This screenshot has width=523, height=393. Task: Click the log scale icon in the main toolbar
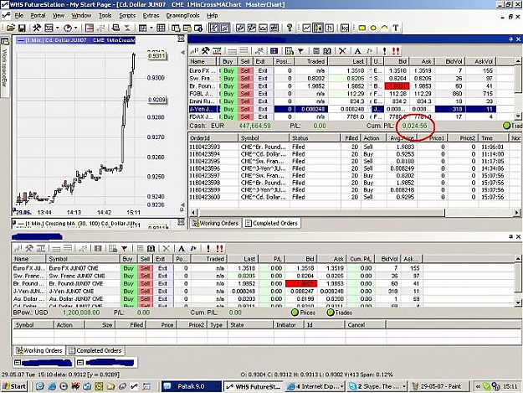point(345,28)
